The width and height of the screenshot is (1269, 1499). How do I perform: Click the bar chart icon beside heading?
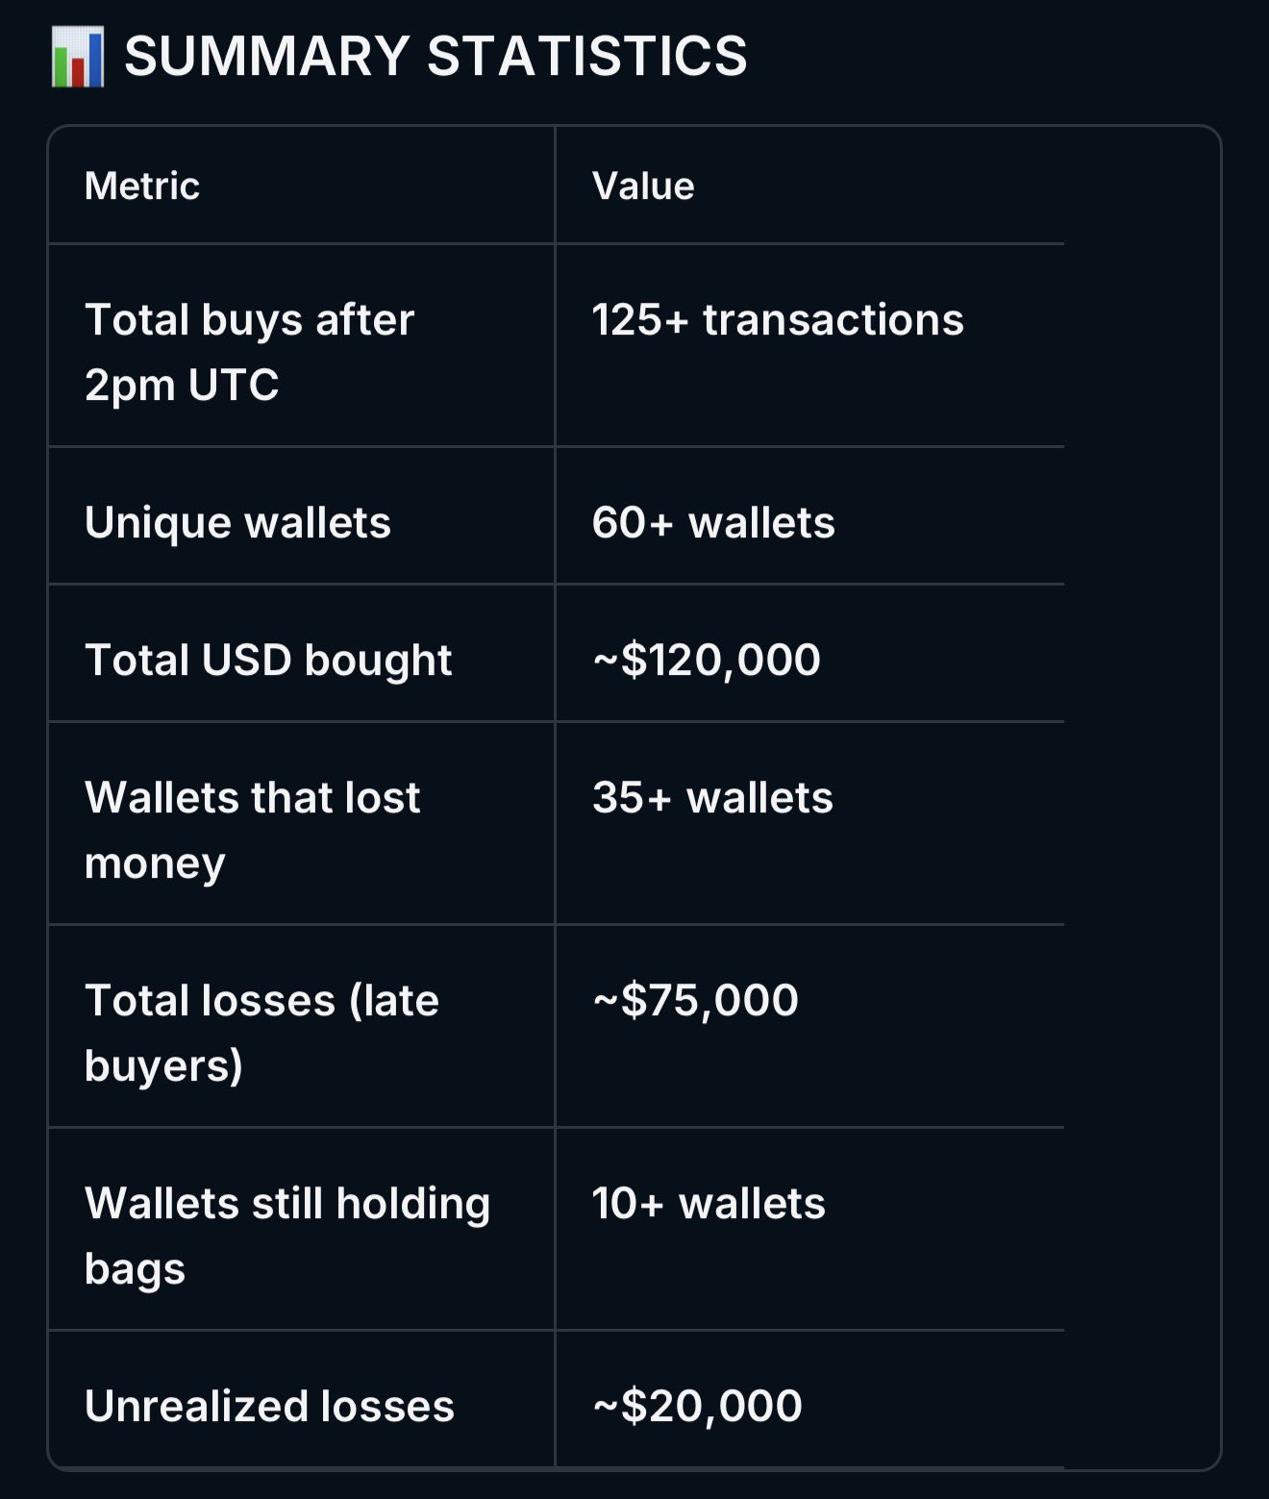pos(77,57)
